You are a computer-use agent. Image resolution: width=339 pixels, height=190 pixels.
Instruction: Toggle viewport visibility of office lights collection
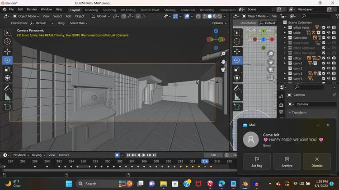[x=329, y=27]
